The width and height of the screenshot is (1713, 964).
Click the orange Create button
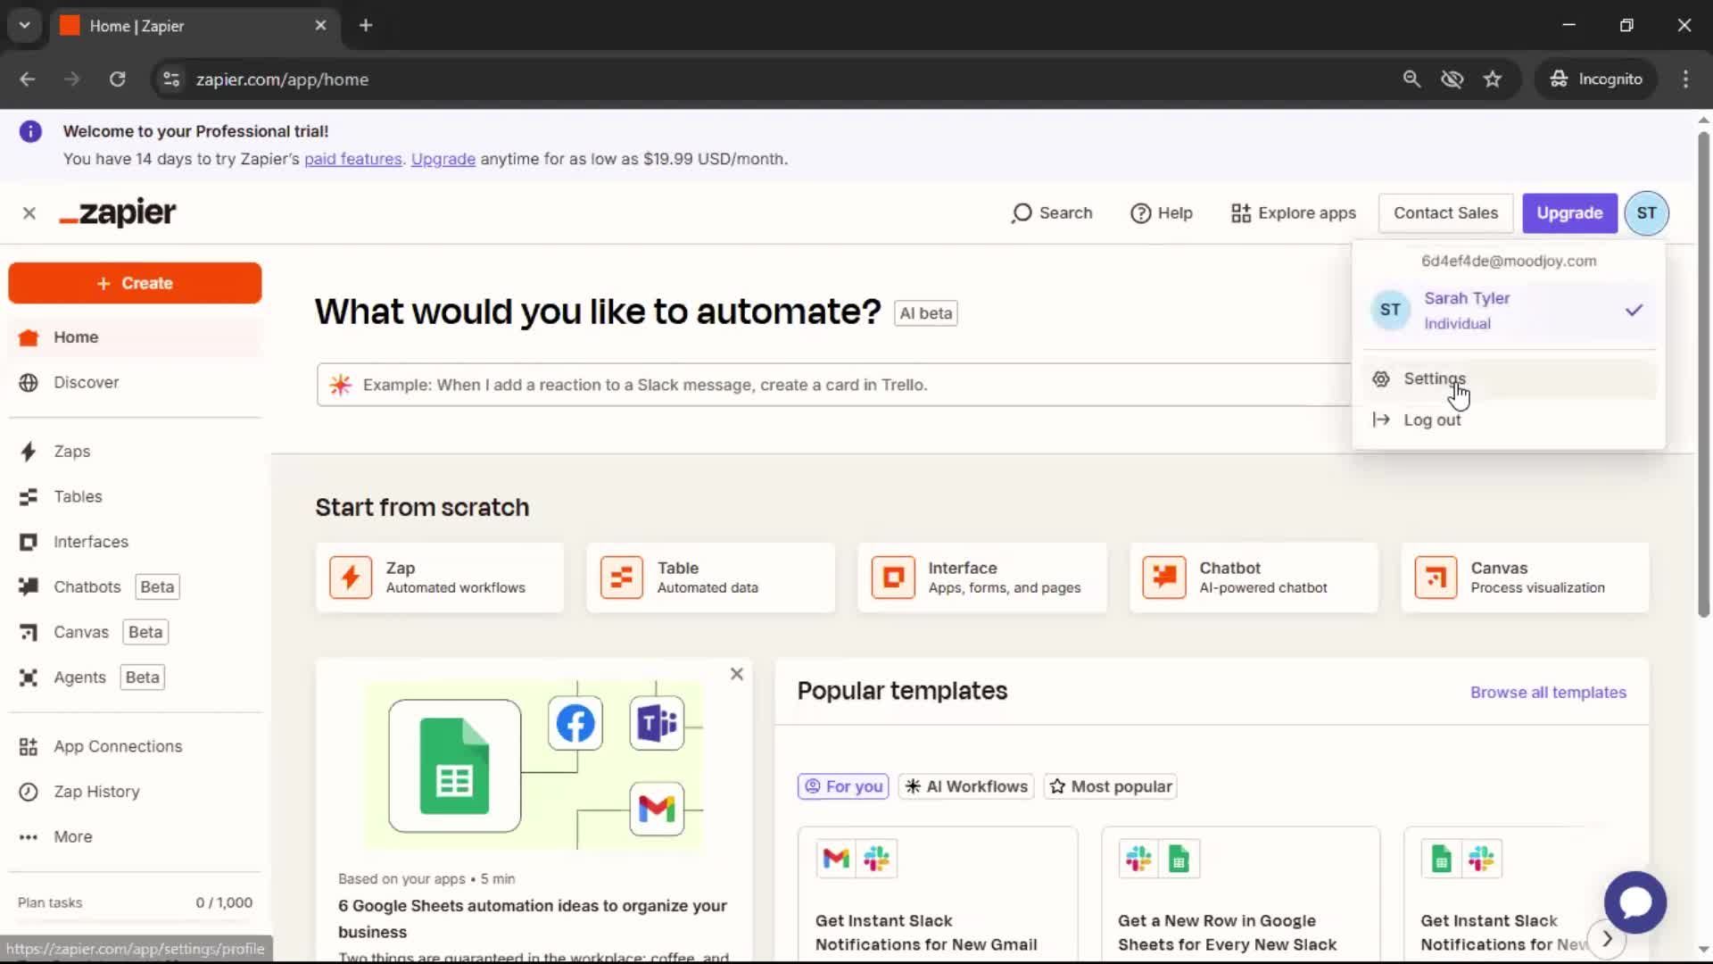pos(135,283)
